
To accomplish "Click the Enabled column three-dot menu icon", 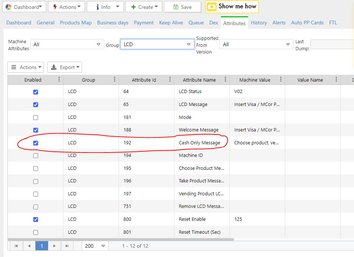I will [59, 80].
